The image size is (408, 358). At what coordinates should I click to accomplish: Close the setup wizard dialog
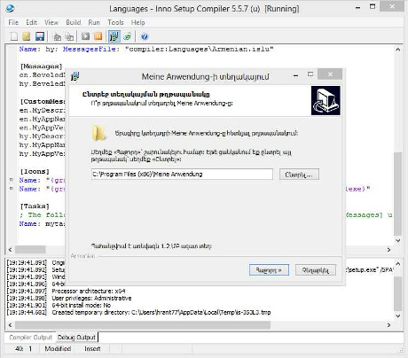point(330,74)
